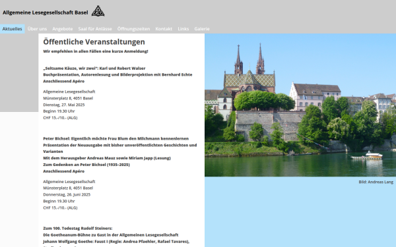Click the event title 'Peter Bichsel: Eigentlich möchte Frau Blum'
Screen dimensions: 396x247
click(116, 138)
